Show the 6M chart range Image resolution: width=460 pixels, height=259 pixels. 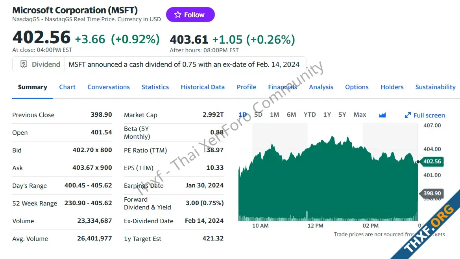tap(291, 115)
